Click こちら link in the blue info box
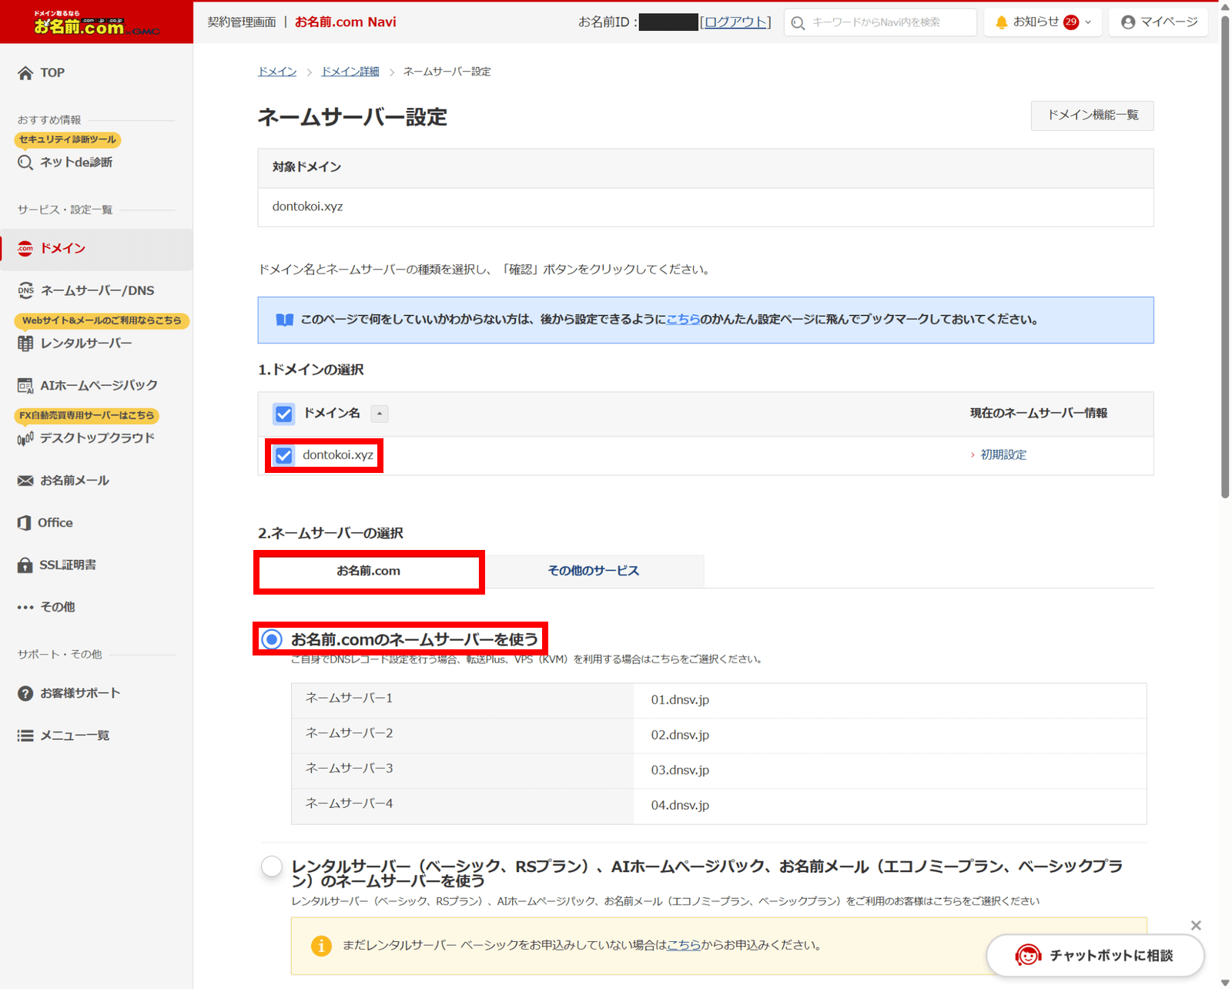The height and width of the screenshot is (989, 1232). pyautogui.click(x=683, y=319)
